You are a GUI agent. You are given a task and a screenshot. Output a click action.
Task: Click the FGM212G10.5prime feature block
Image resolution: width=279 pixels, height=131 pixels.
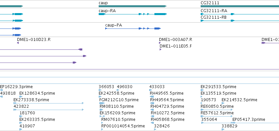pos(102,103)
